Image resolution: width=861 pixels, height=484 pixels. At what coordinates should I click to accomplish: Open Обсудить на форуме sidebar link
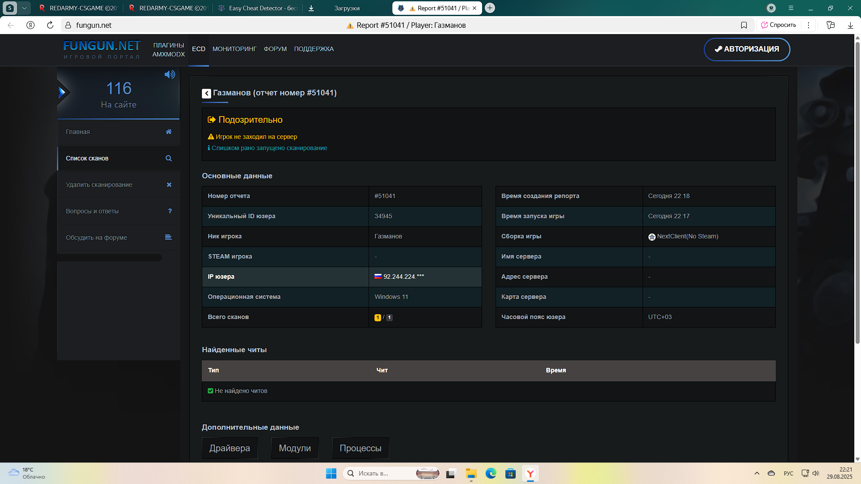pos(118,238)
